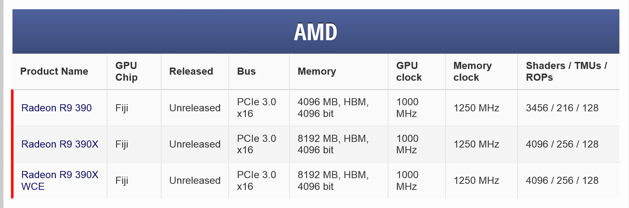629x208 pixels.
Task: Open the Radeon R9 390 link
Action: [x=57, y=108]
